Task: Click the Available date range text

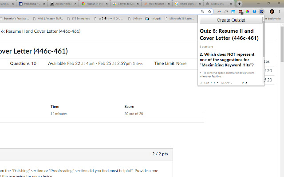Action: (x=95, y=63)
